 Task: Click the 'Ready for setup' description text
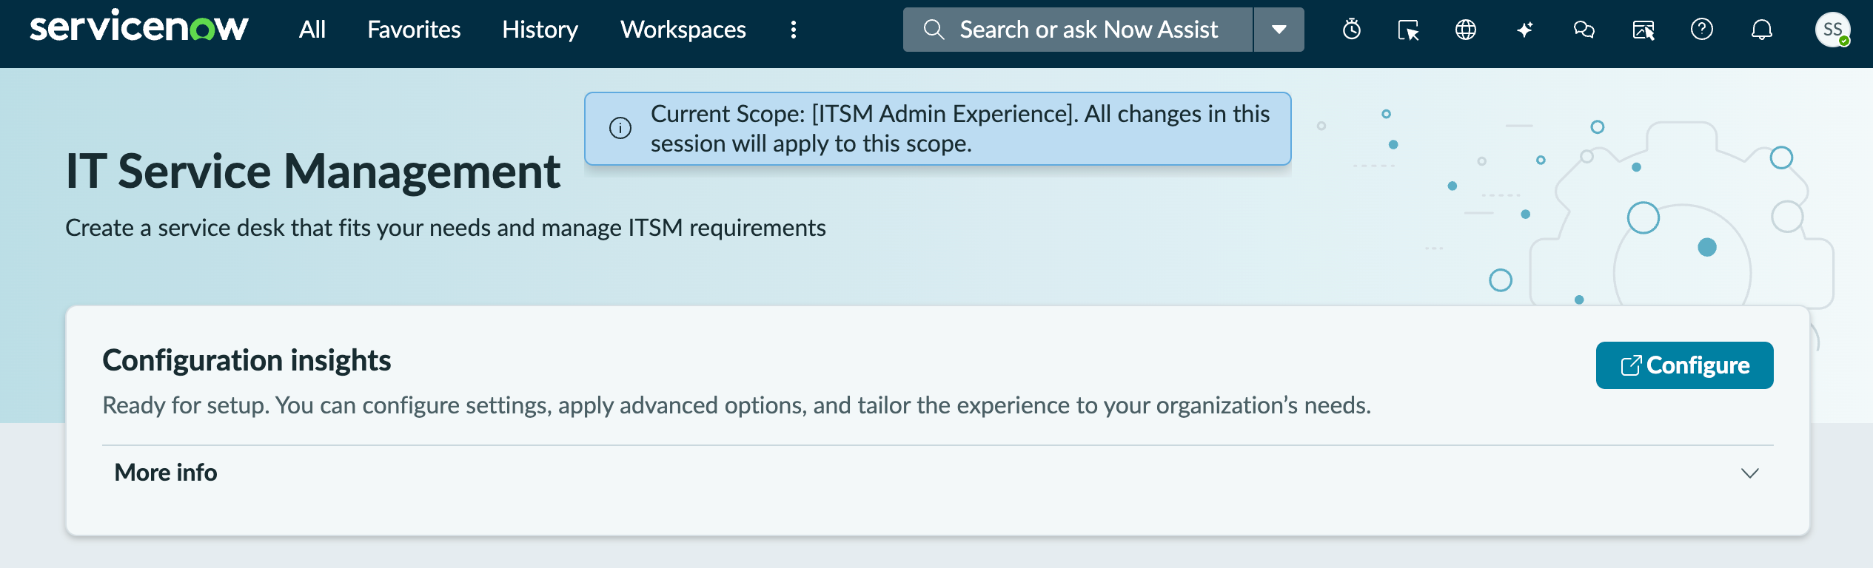(737, 405)
